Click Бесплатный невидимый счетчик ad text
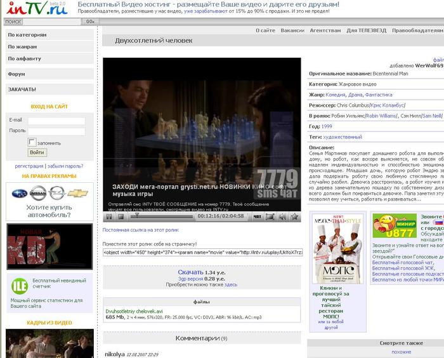444x358 pixels. [x=59, y=284]
